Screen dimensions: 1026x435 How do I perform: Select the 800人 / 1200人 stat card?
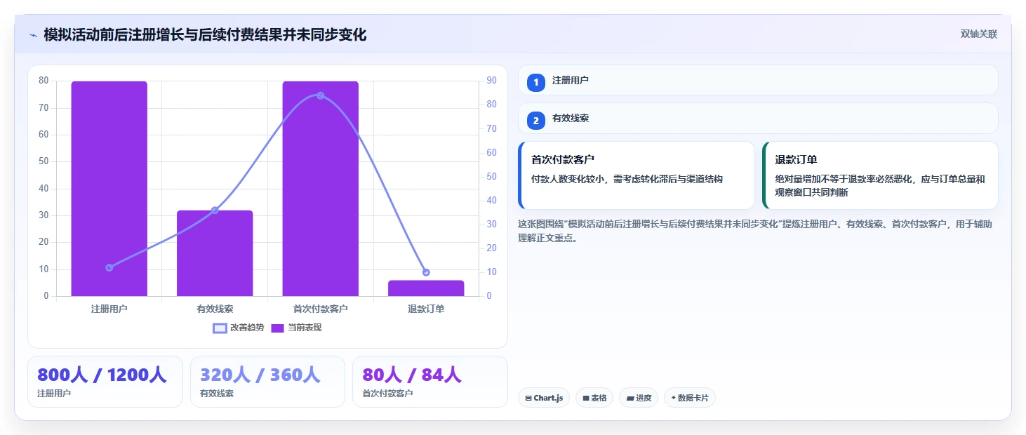click(105, 382)
